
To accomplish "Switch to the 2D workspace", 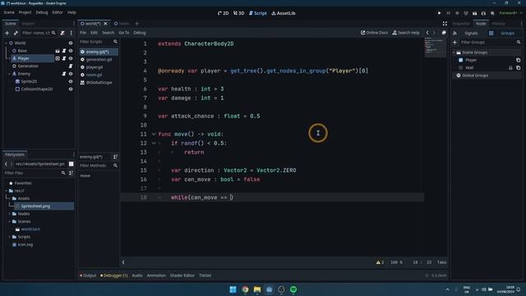I will point(223,13).
